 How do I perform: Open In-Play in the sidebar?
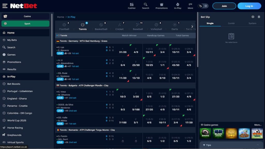click(25, 77)
